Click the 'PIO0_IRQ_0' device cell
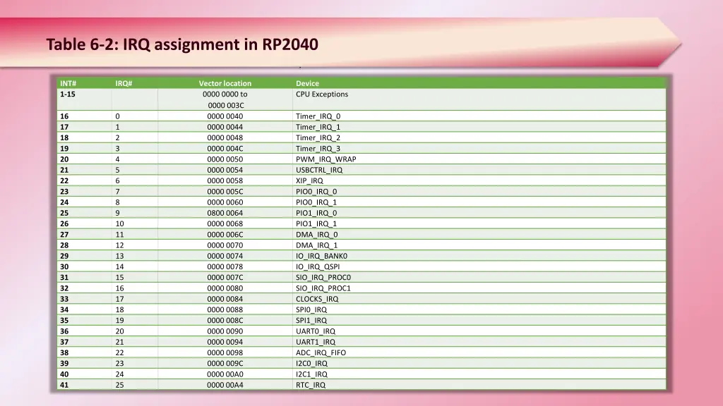The image size is (723, 406). point(316,192)
